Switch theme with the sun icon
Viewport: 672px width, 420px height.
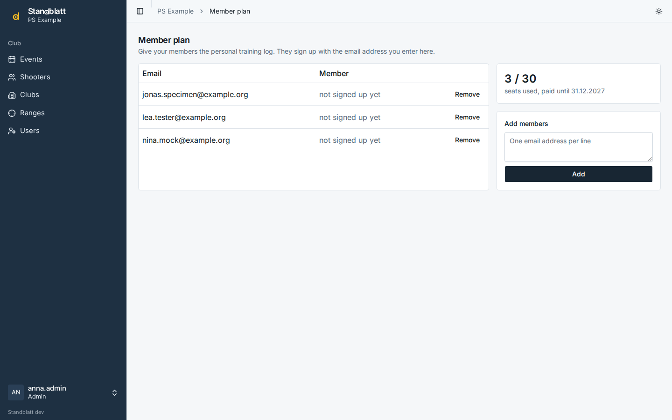pyautogui.click(x=659, y=11)
